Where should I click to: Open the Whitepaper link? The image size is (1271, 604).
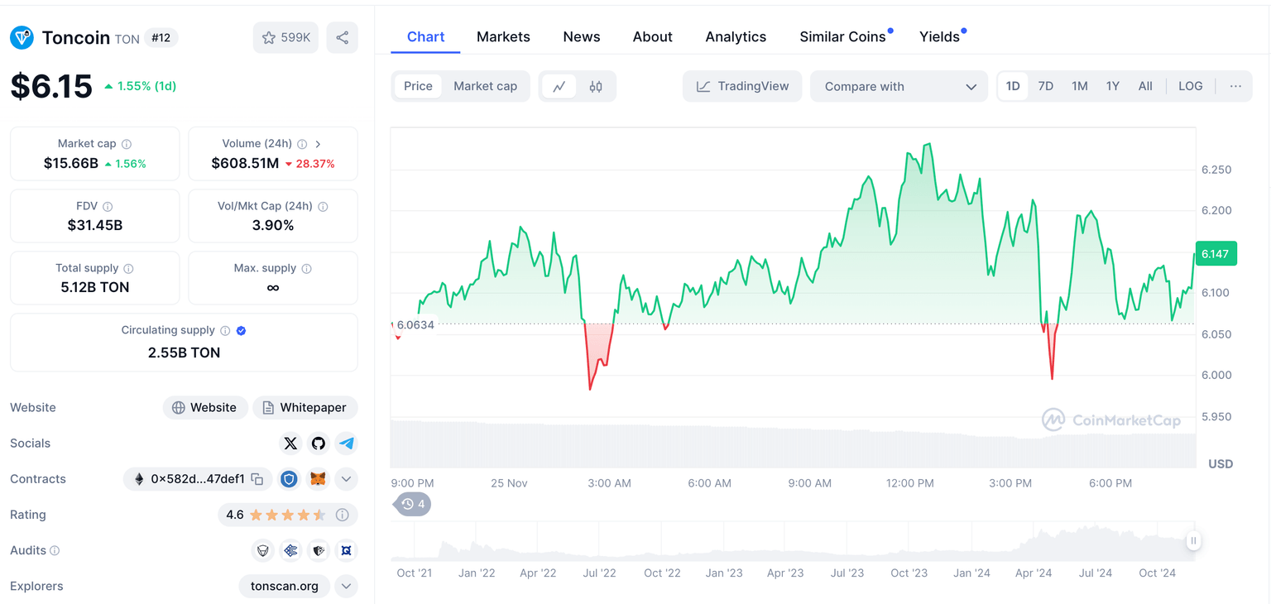[x=305, y=408]
